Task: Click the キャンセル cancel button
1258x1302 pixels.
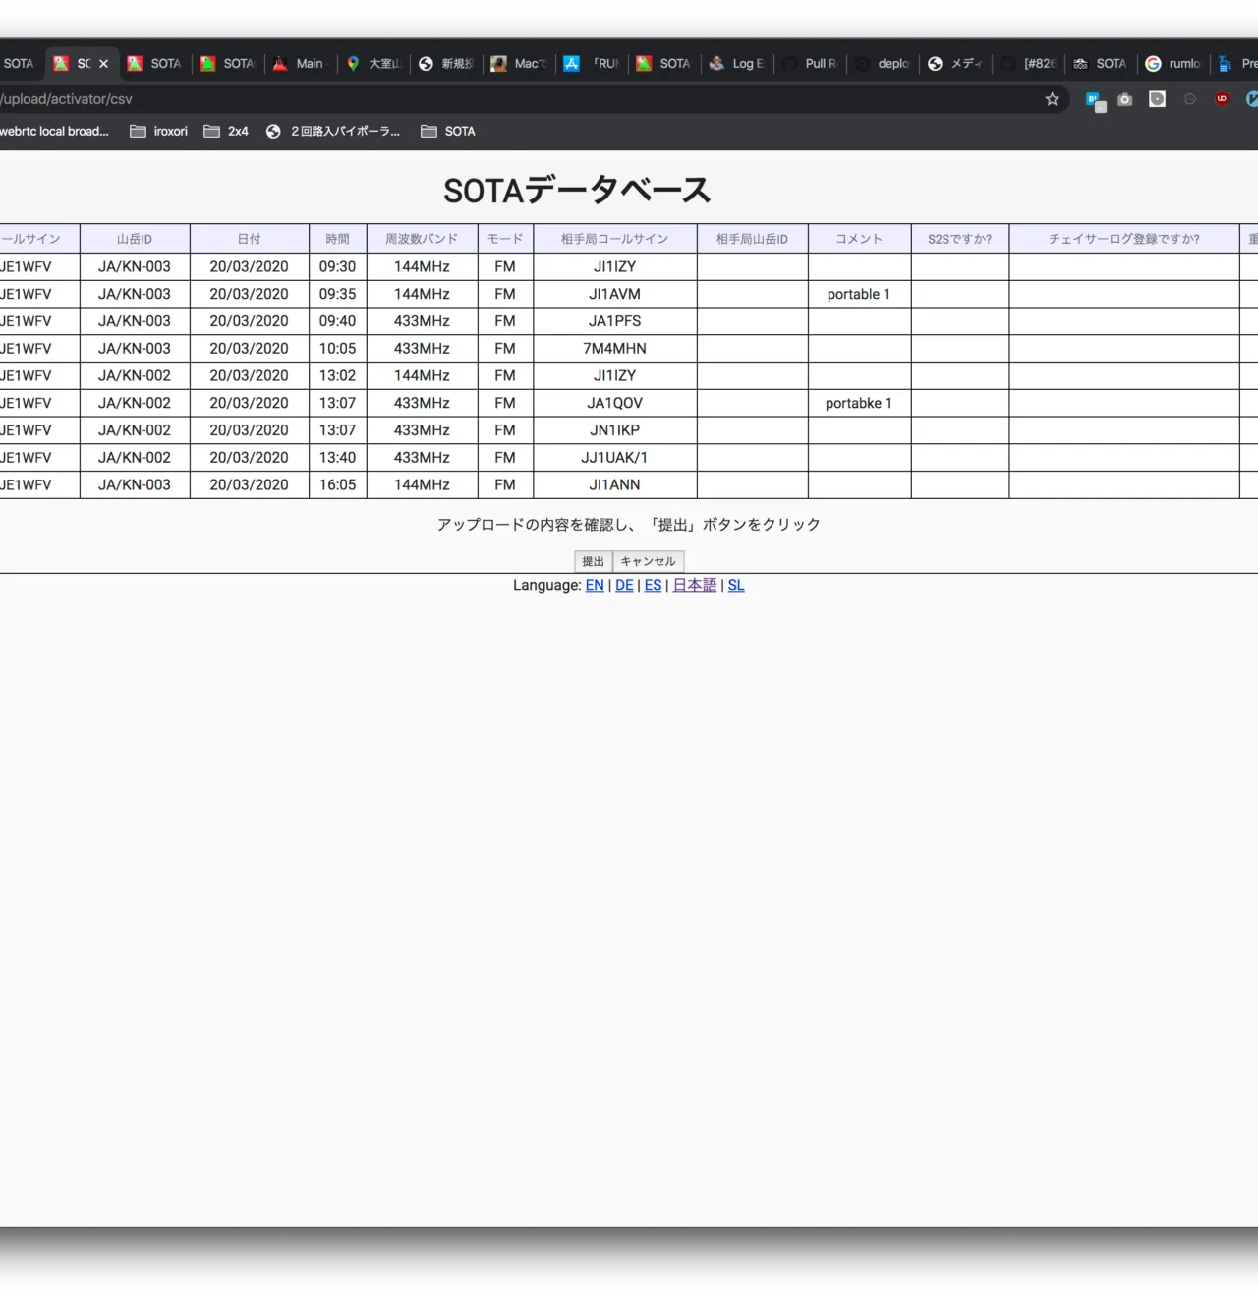Action: point(648,561)
